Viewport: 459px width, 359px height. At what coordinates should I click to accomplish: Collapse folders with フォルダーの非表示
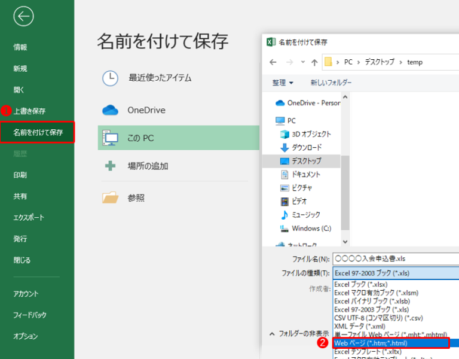298,333
